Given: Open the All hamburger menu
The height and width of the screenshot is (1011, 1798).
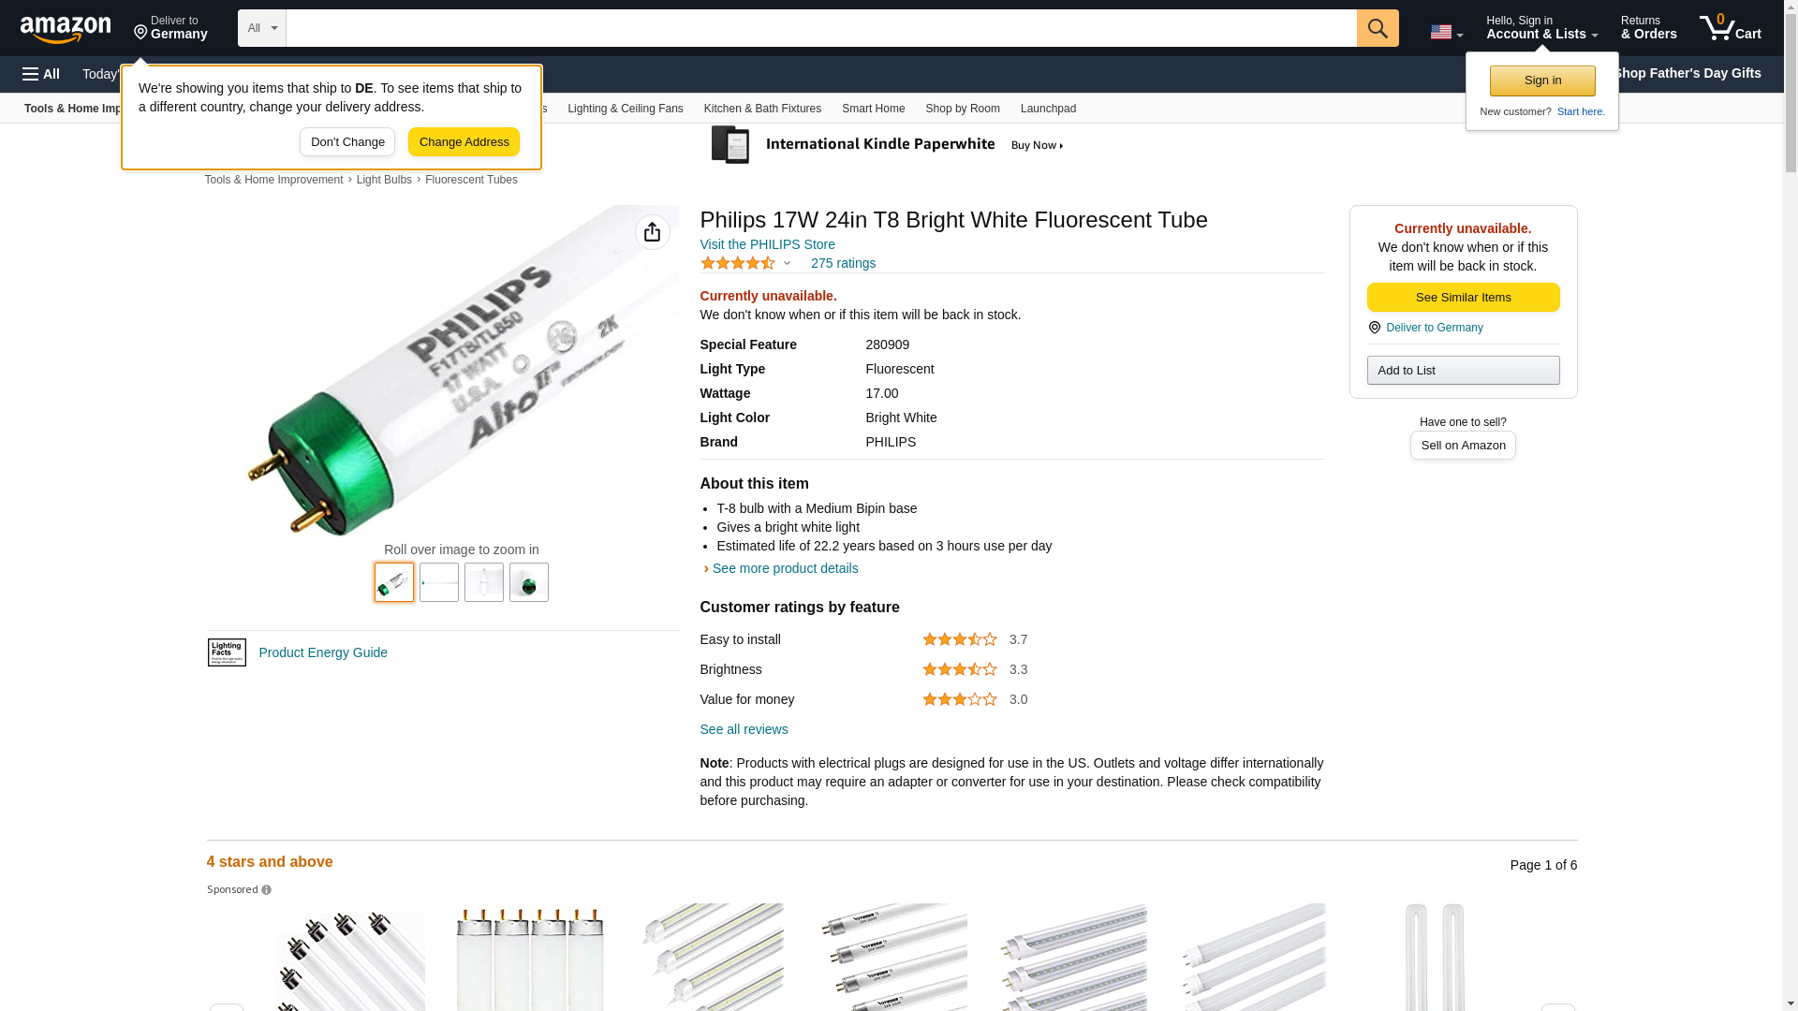Looking at the screenshot, I should 41,74.
